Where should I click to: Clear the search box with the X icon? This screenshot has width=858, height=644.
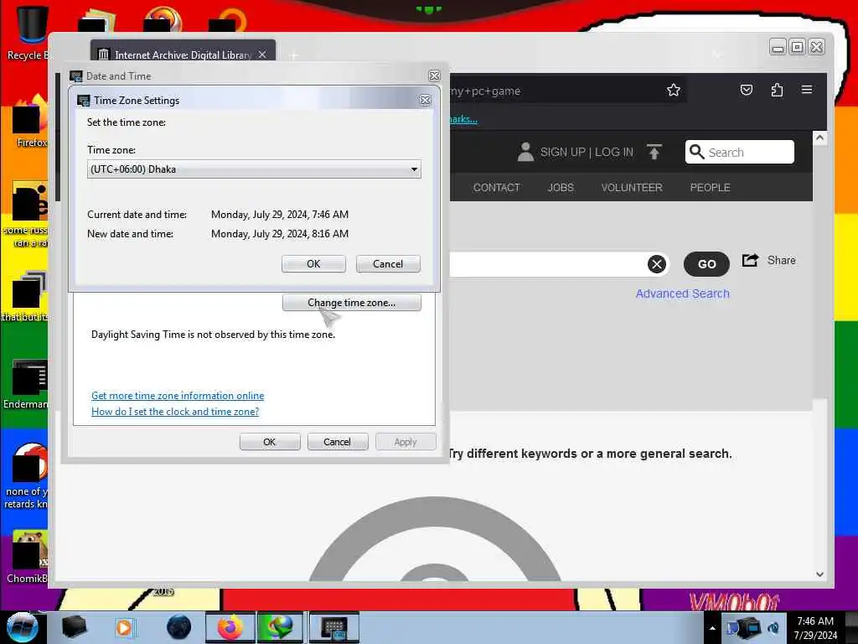657,264
